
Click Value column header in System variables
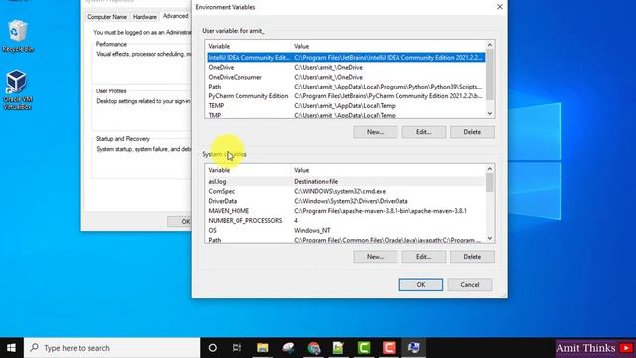pos(389,170)
